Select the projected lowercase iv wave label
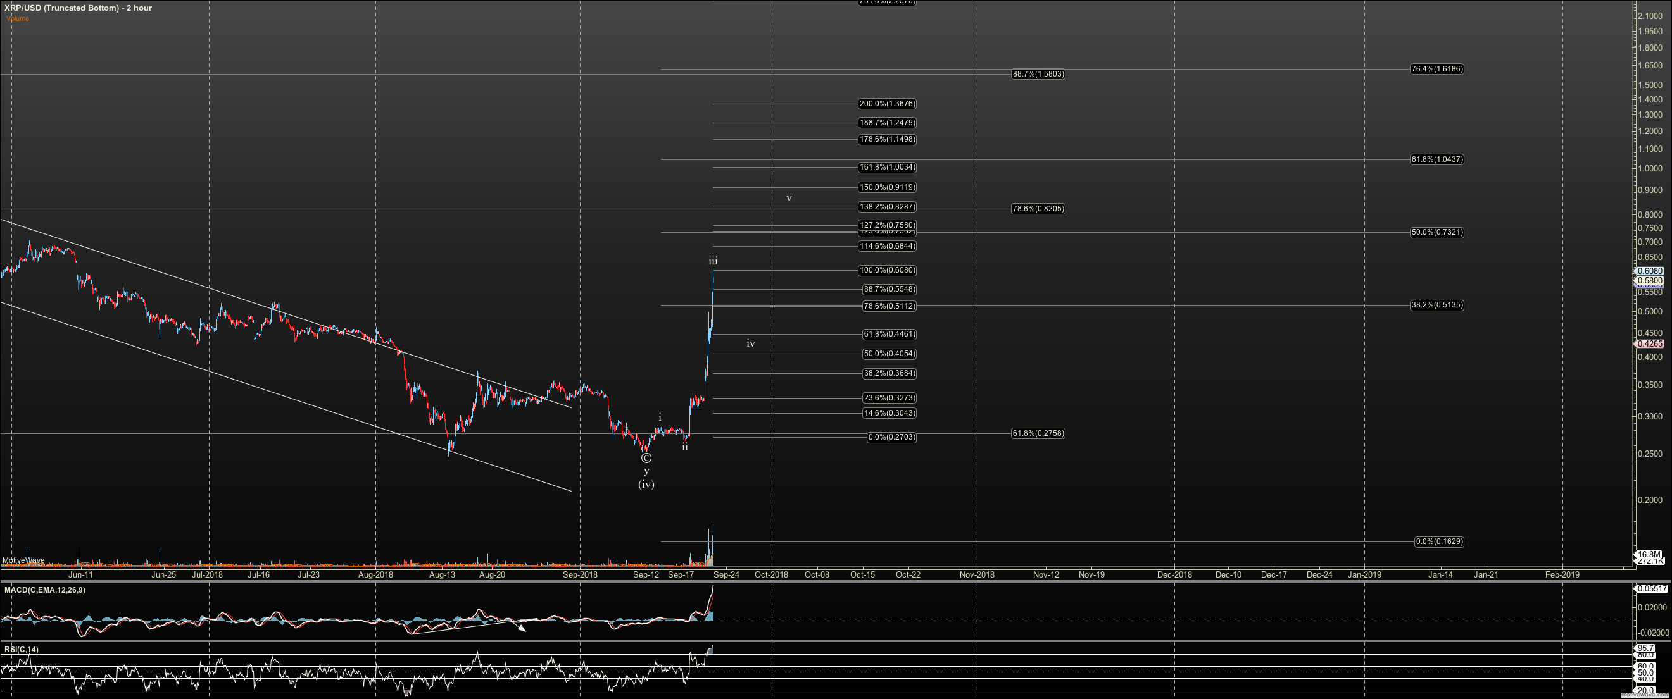This screenshot has width=1672, height=699. [750, 343]
